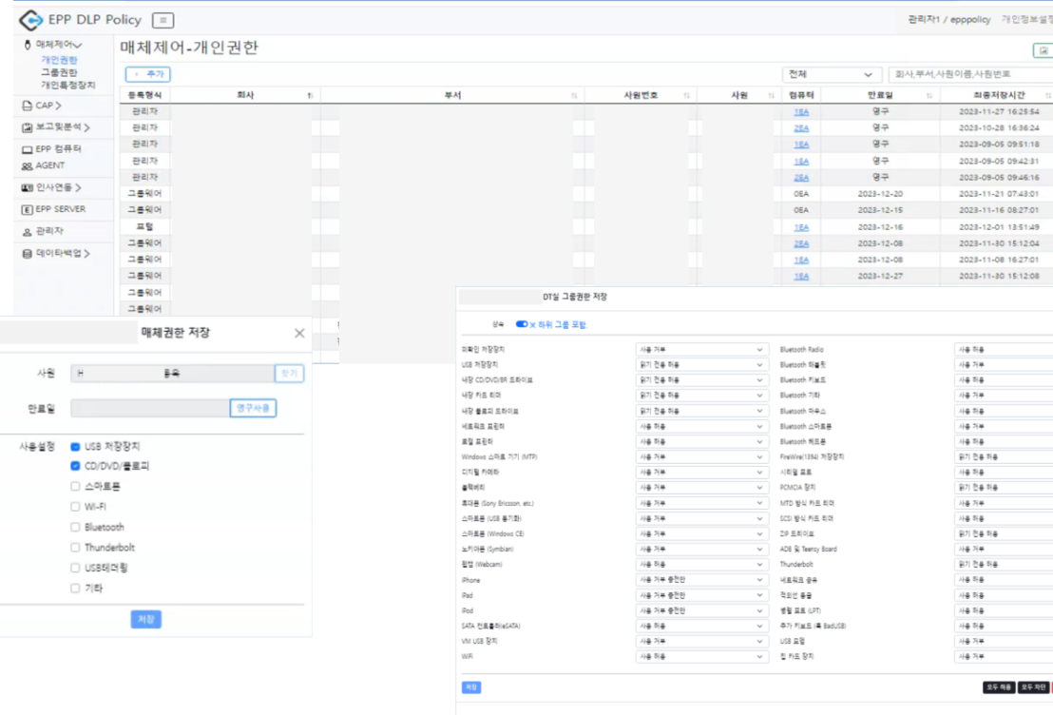
Task: Open EPP 컴퓨터 from the sidebar monitor icon
Action: (27, 149)
